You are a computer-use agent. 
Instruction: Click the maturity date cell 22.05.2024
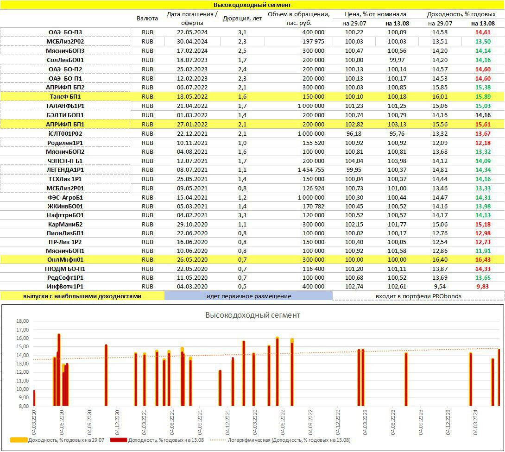[x=191, y=32]
